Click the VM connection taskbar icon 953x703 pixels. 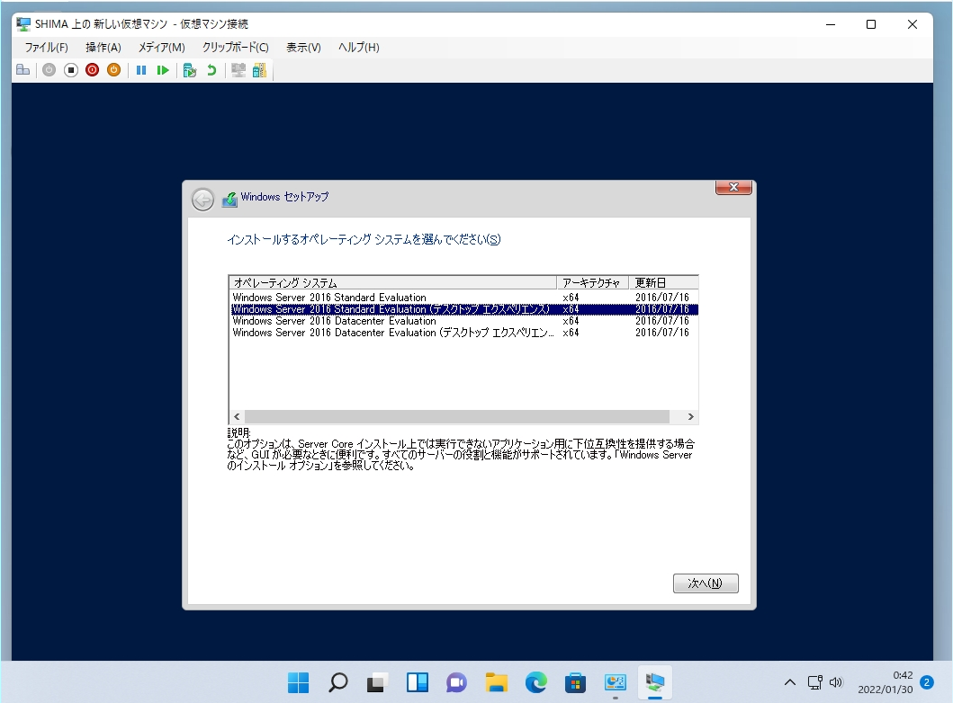click(654, 683)
